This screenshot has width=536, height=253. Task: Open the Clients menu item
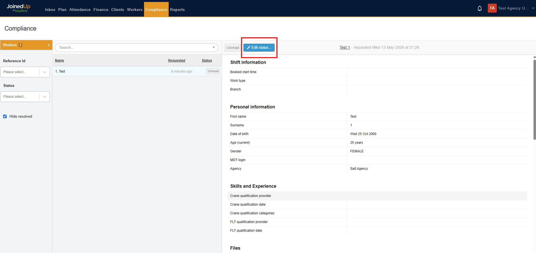(118, 10)
